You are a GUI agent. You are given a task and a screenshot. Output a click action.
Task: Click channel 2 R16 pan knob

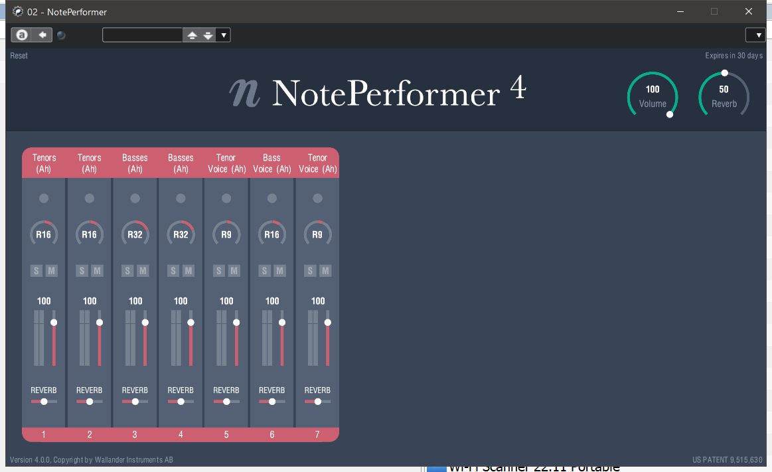pos(89,234)
